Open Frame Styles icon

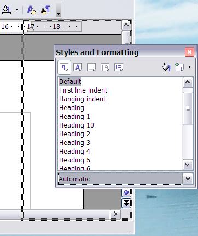(91, 68)
